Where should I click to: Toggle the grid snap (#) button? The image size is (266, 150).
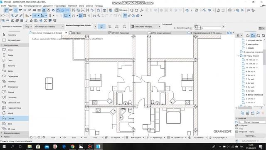(x=50, y=16)
